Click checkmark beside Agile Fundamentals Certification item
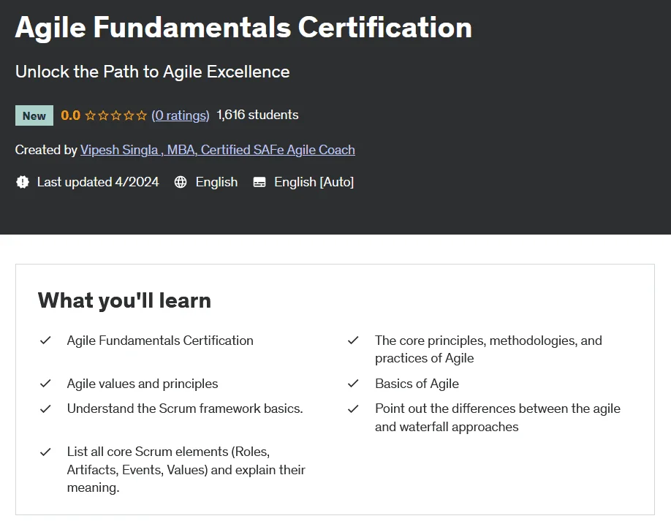The height and width of the screenshot is (532, 671). (45, 341)
